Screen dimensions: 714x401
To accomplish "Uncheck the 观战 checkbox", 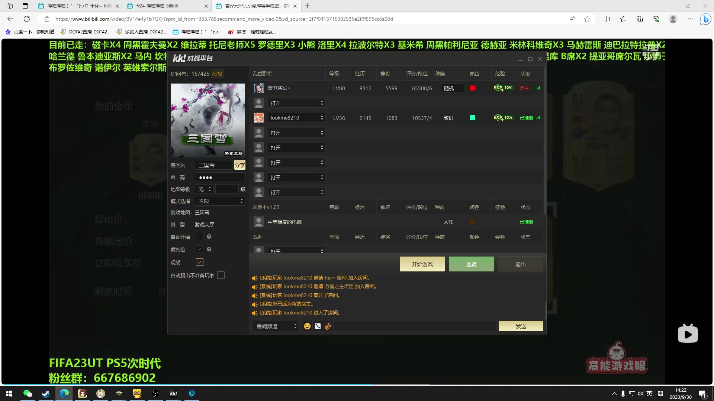I will coord(200,262).
